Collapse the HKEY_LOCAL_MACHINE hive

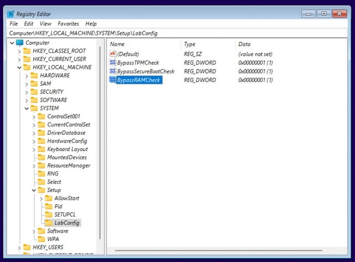[19, 68]
